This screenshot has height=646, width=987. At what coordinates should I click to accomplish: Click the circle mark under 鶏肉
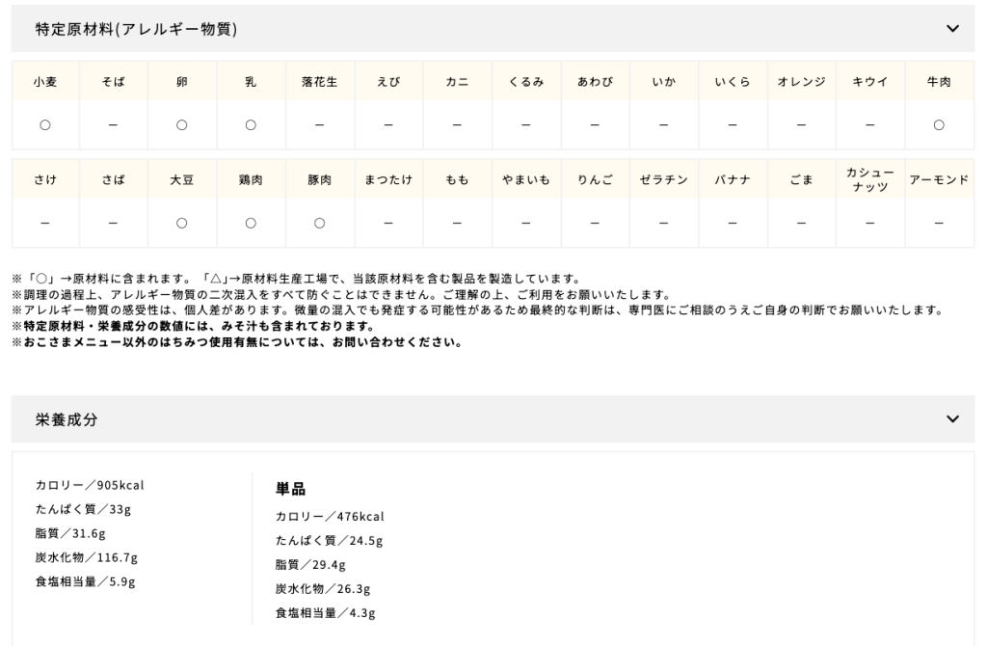point(251,223)
